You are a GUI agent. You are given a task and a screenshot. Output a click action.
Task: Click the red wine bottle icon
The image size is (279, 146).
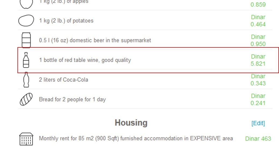click(26, 60)
